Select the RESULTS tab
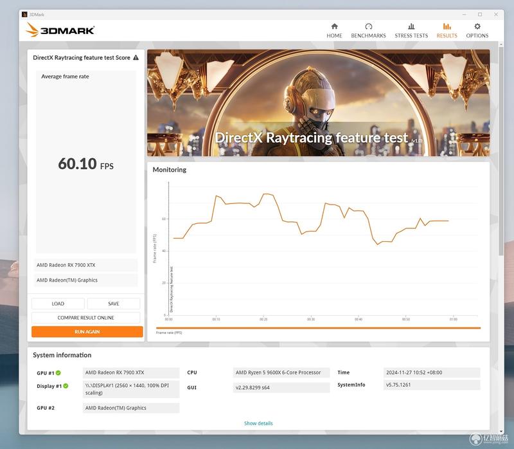 [x=447, y=30]
